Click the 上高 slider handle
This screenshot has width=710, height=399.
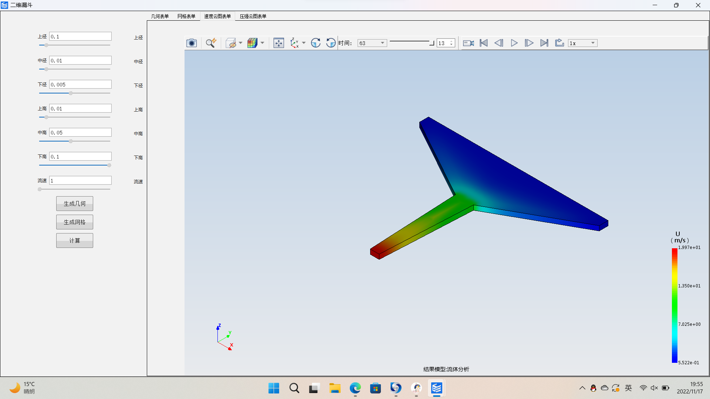coord(46,117)
